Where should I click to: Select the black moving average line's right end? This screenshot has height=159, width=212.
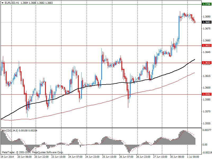click(195, 59)
